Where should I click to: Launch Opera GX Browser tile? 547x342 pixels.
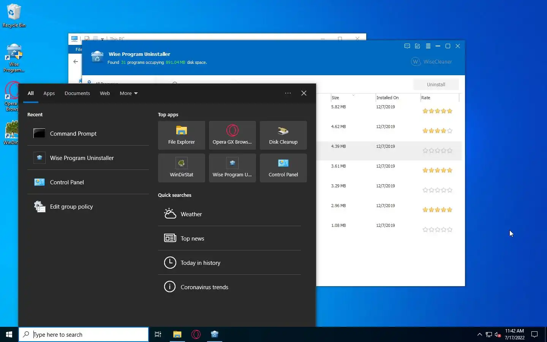(232, 135)
